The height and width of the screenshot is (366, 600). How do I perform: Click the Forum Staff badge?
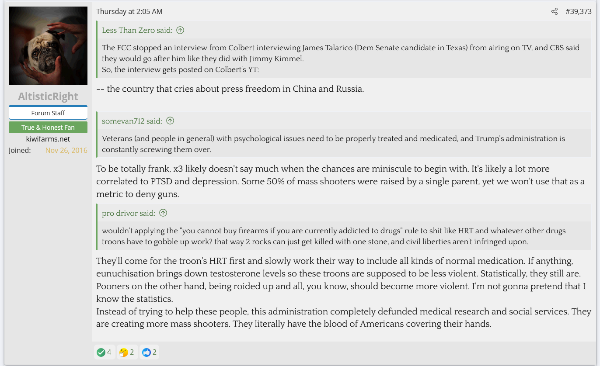tap(48, 113)
